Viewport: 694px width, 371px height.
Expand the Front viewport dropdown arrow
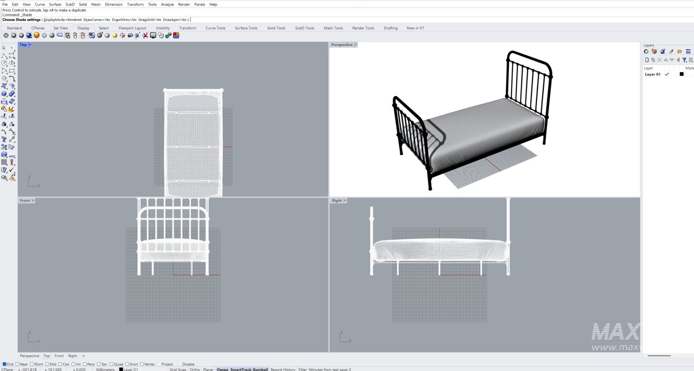(x=33, y=200)
